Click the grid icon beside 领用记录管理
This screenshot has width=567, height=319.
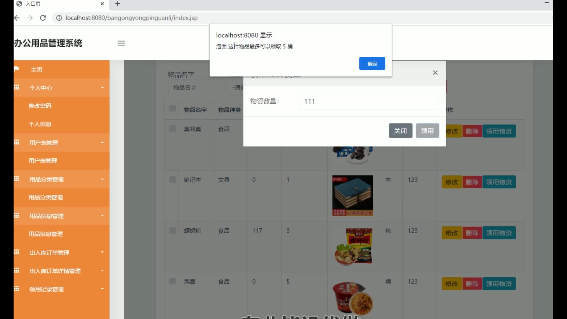17,289
